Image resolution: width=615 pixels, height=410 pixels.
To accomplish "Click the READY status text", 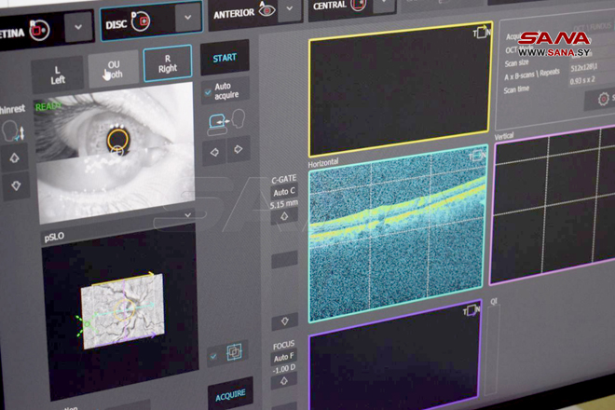I will pyautogui.click(x=48, y=106).
